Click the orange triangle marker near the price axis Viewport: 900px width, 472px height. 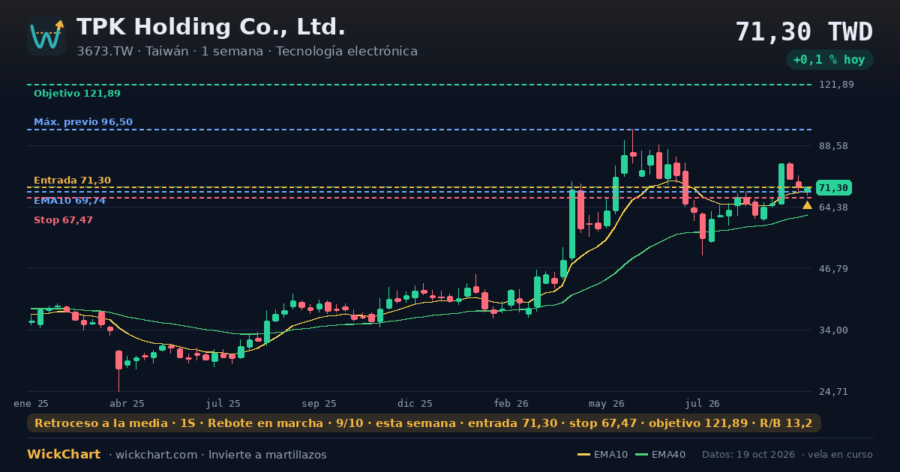(807, 205)
